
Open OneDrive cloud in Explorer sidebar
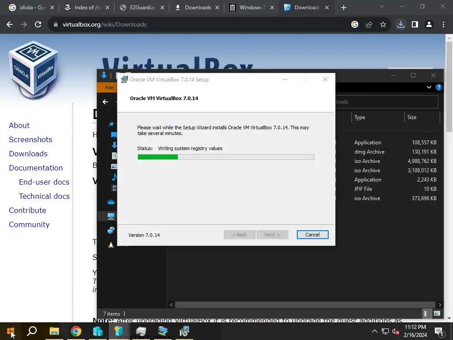pos(111,202)
